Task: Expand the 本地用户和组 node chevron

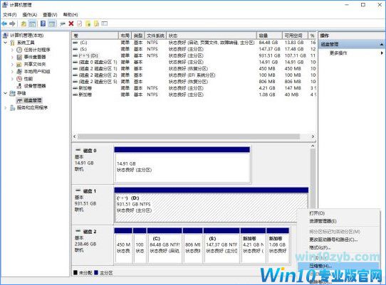Action: click(12, 72)
